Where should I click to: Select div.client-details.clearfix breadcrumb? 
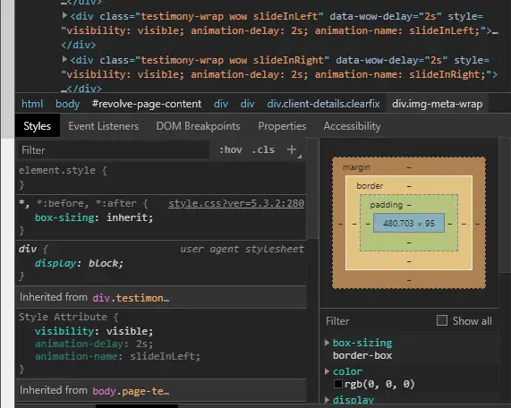coord(323,104)
